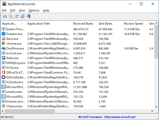This screenshot has height=120, width=159.
Task: Select the chrome.exe icon
Action: point(4,44)
